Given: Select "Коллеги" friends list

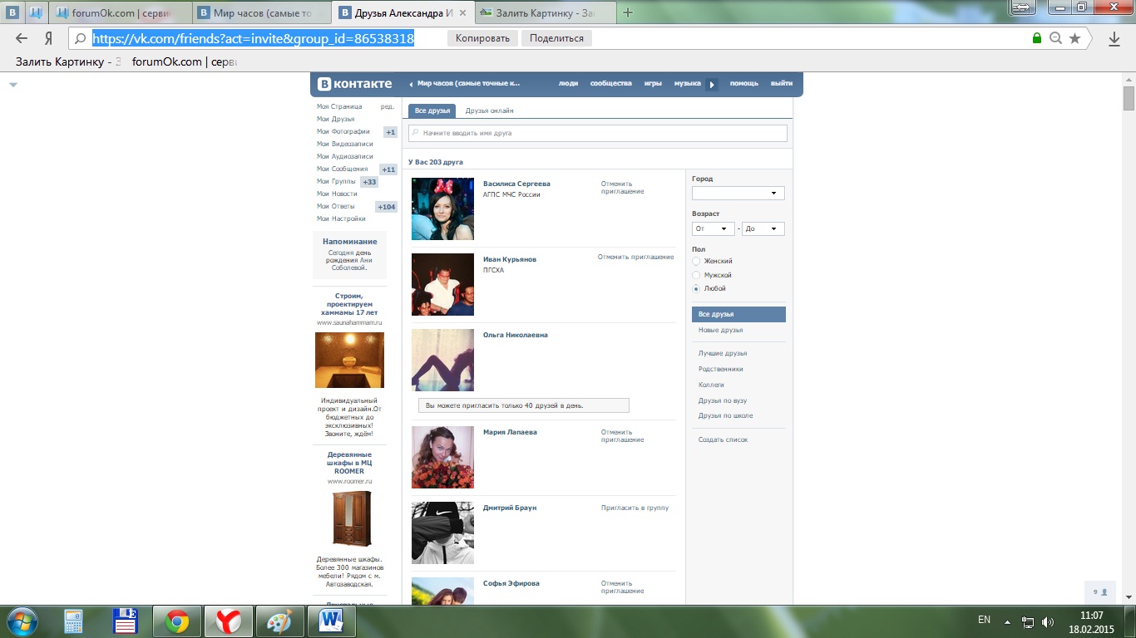Looking at the screenshot, I should (x=711, y=385).
